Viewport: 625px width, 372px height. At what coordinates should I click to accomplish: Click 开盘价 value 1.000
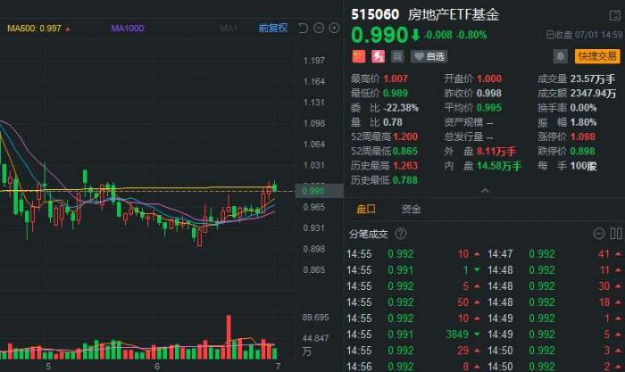[489, 79]
